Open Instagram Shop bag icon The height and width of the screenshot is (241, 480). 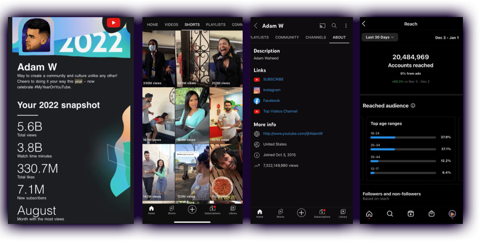[x=431, y=214]
